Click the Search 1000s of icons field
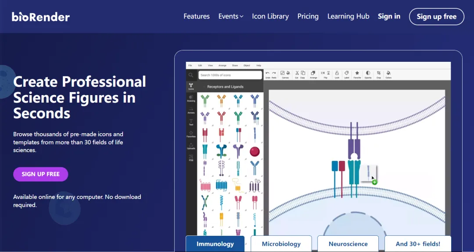The height and width of the screenshot is (252, 474). coord(230,75)
